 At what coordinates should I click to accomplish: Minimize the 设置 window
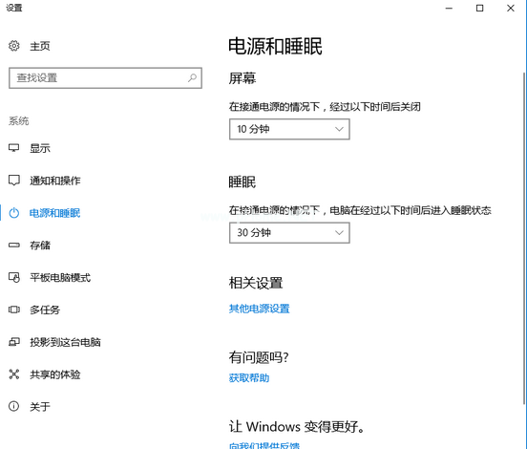449,8
